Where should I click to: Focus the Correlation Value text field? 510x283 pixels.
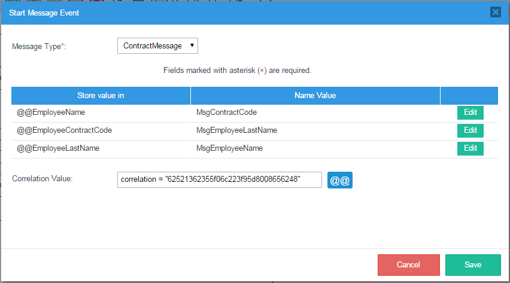[x=220, y=179]
